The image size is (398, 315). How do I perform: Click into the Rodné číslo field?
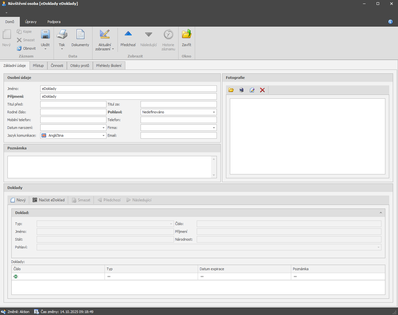[73, 112]
